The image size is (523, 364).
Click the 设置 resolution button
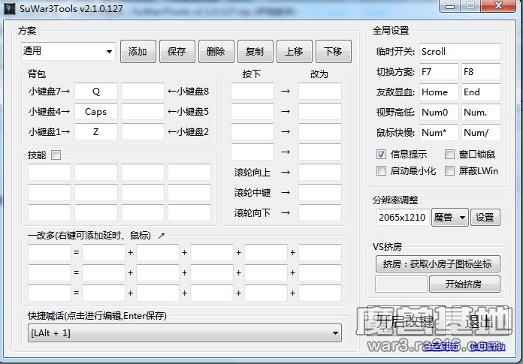point(485,218)
